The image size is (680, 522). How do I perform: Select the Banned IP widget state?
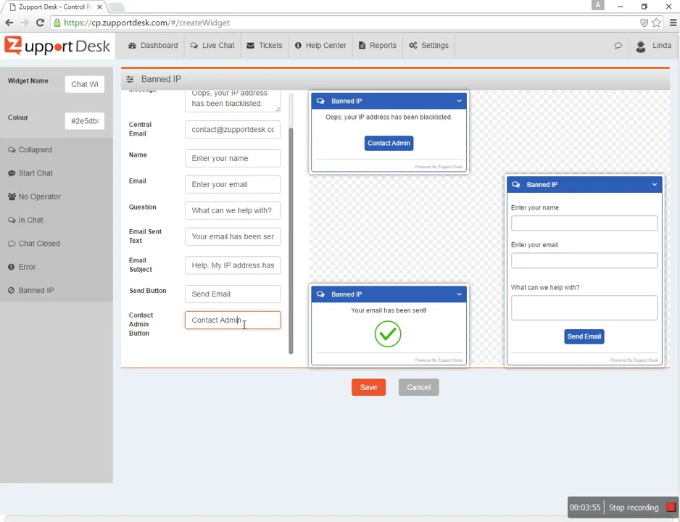tap(30, 291)
